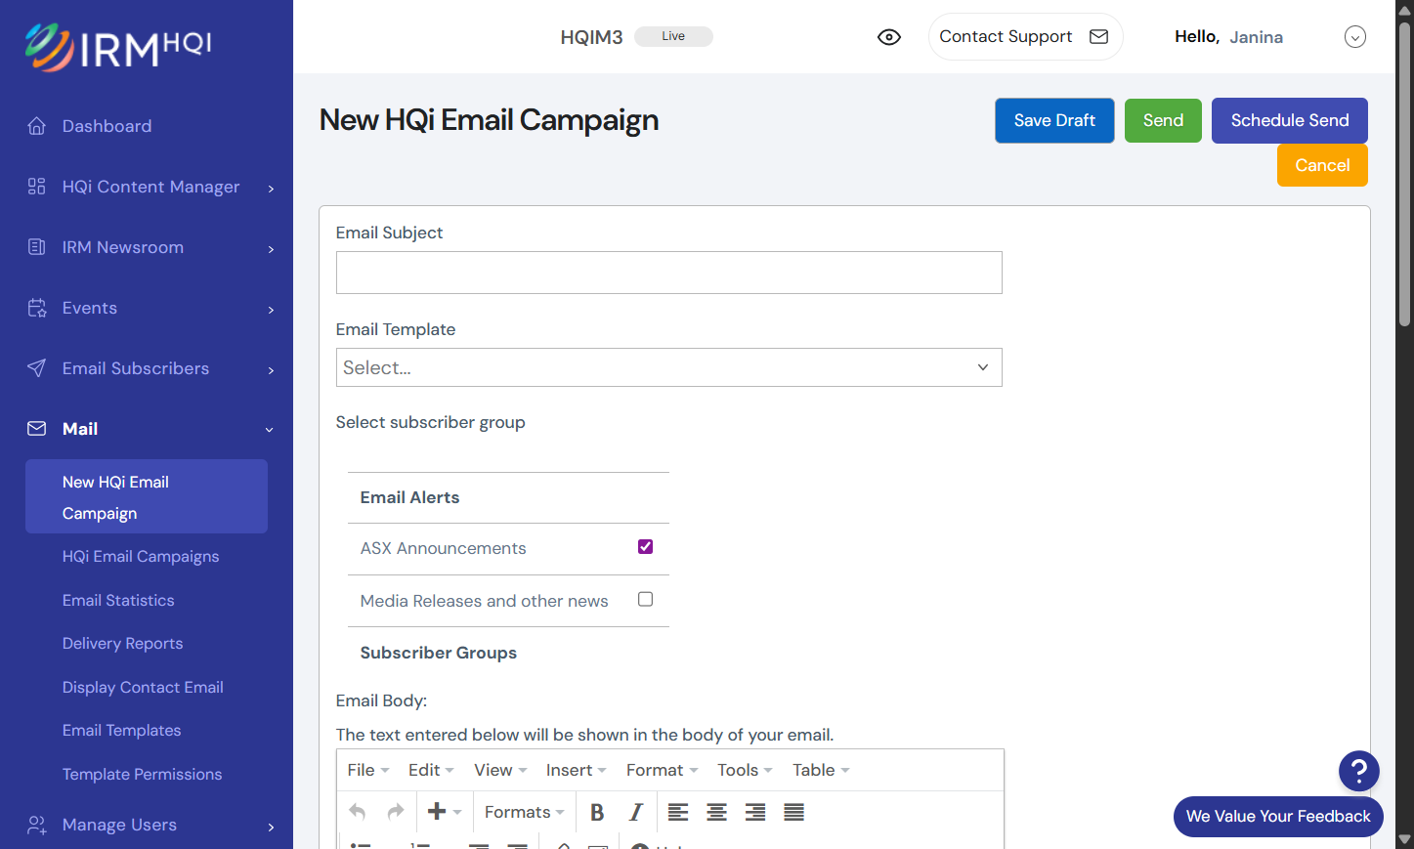The height and width of the screenshot is (849, 1414).
Task: Click the Redo arrow in editor toolbar
Action: [396, 812]
